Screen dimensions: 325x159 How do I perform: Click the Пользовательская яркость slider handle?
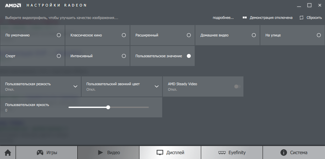coord(108,107)
